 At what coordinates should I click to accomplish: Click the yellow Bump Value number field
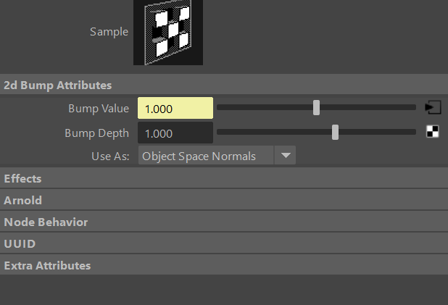click(x=175, y=108)
